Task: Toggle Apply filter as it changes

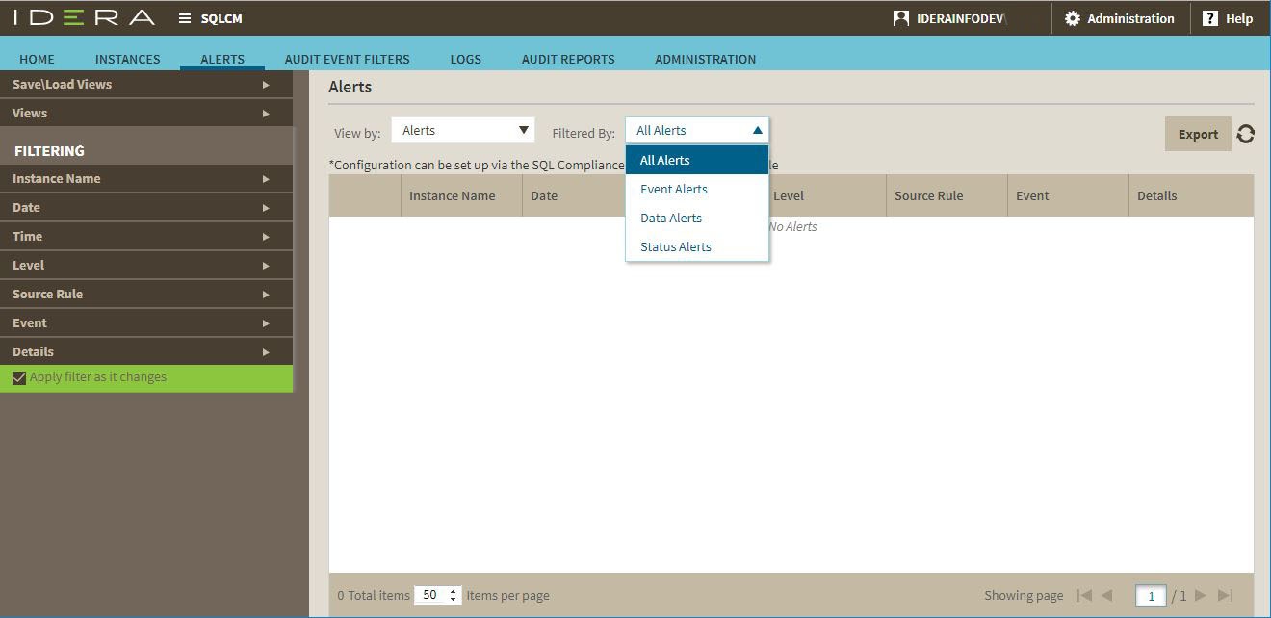Action: [x=19, y=378]
